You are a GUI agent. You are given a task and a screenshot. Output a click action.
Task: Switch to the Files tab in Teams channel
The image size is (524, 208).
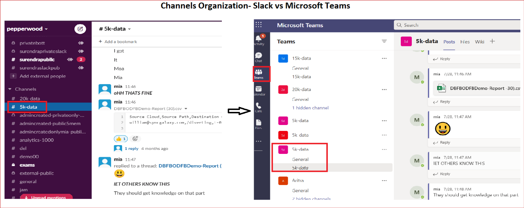tap(465, 42)
